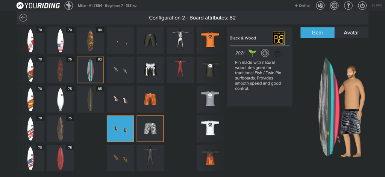Click the back arrow button

23,18
